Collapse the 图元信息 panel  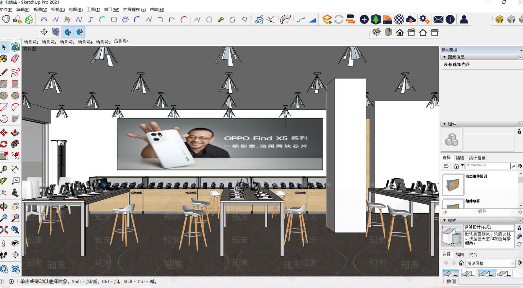tap(445, 57)
